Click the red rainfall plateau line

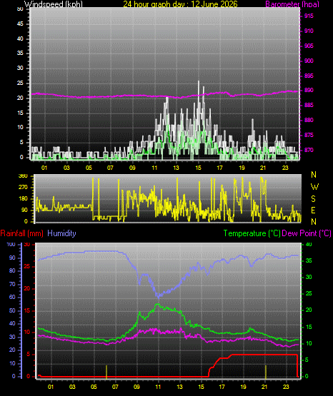coord(264,355)
